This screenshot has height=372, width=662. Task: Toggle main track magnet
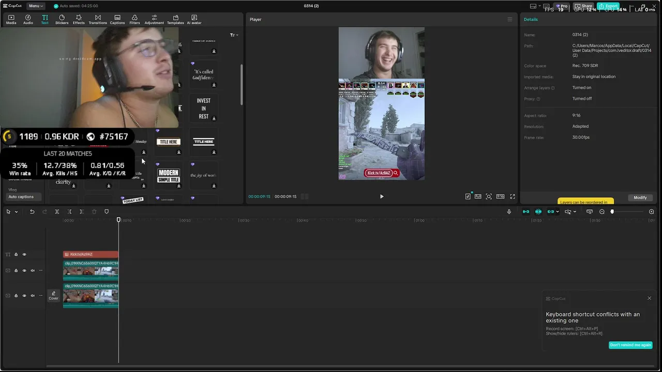point(526,212)
